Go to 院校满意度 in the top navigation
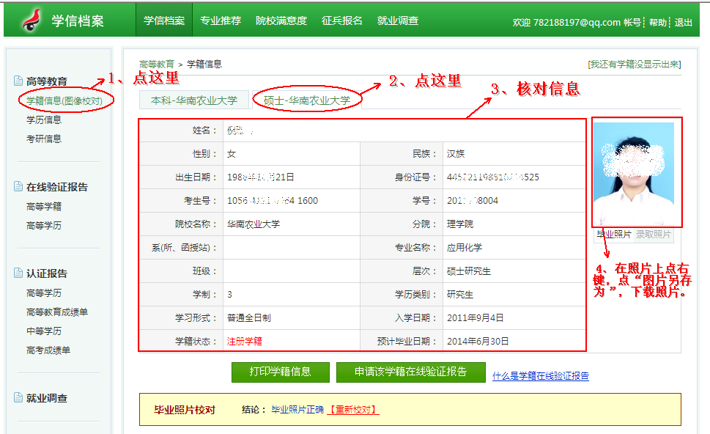710x434 pixels. click(x=281, y=21)
